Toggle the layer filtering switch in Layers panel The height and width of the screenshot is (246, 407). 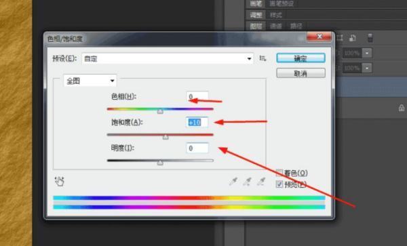click(370, 38)
